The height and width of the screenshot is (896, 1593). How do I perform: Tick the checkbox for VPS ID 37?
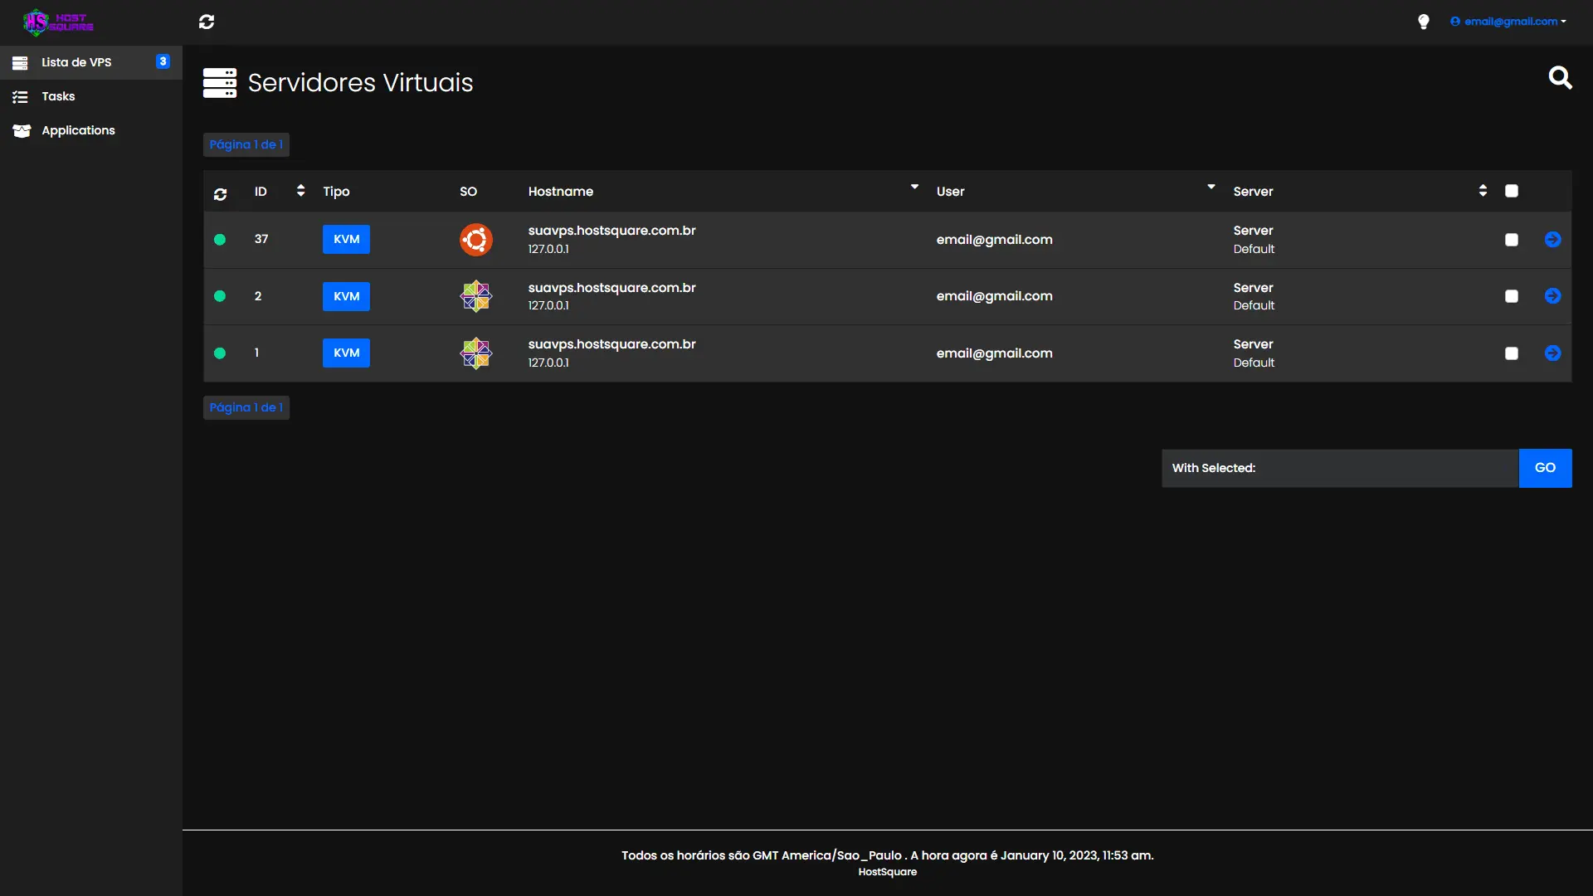pos(1511,240)
